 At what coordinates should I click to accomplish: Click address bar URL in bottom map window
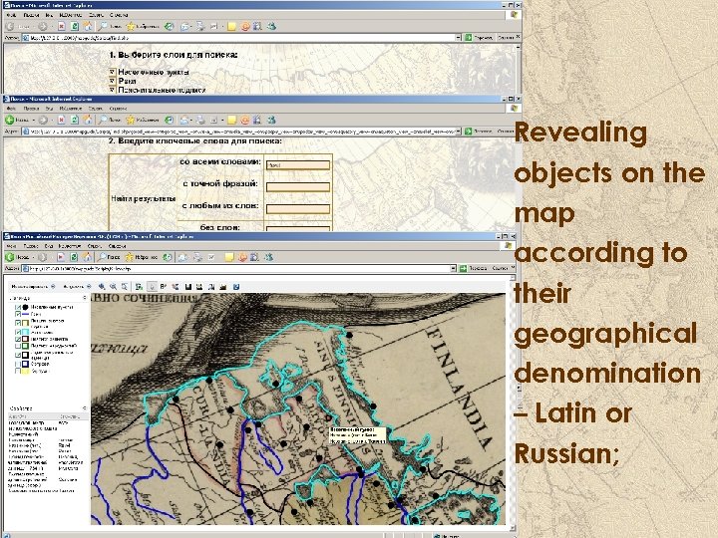(235, 269)
